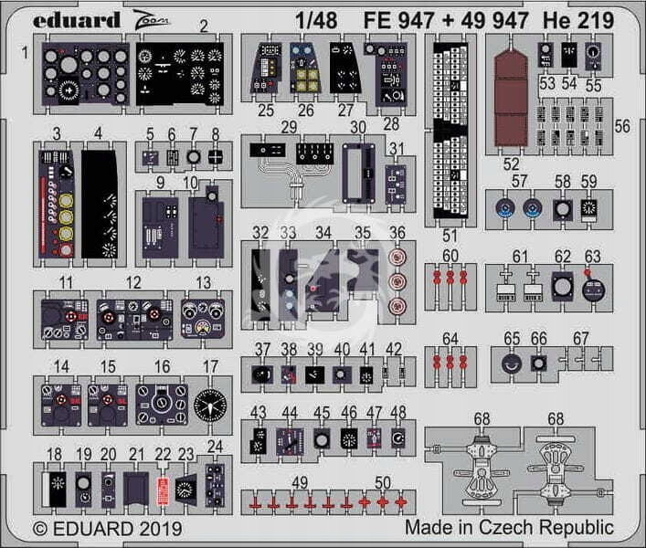The width and height of the screenshot is (646, 548).
Task: Click the black cross-marked part 8
Action: pos(216,157)
